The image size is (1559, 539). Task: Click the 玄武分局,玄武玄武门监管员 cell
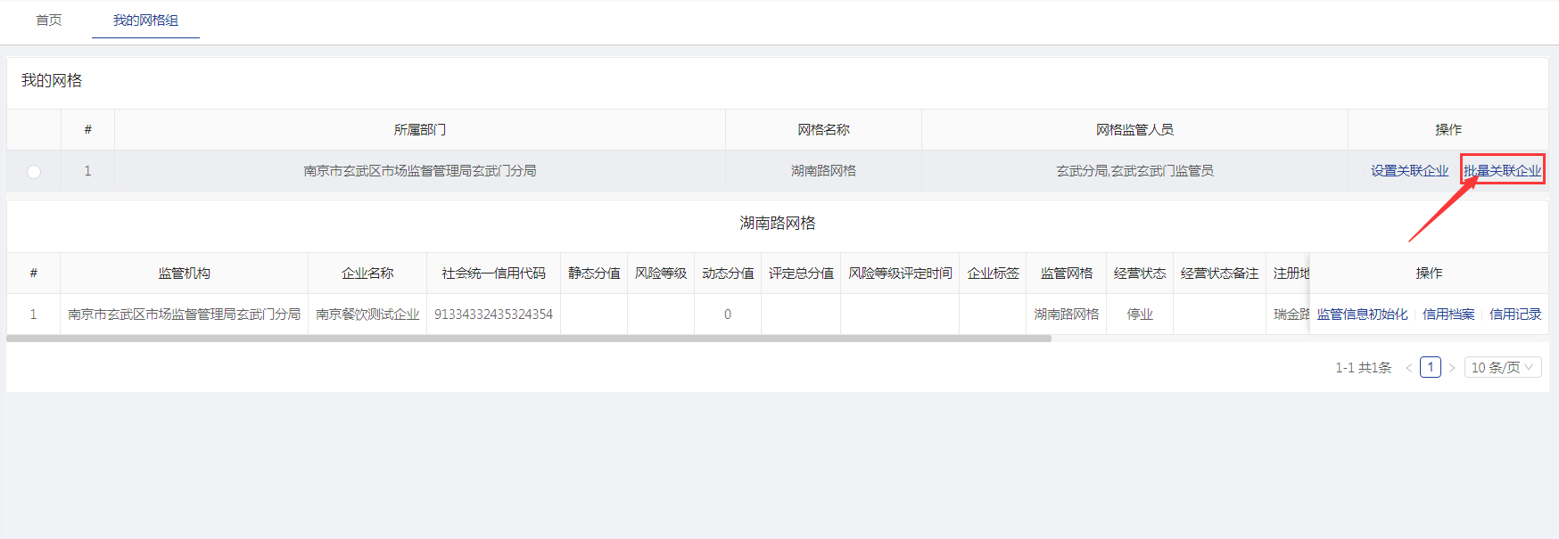click(1134, 171)
